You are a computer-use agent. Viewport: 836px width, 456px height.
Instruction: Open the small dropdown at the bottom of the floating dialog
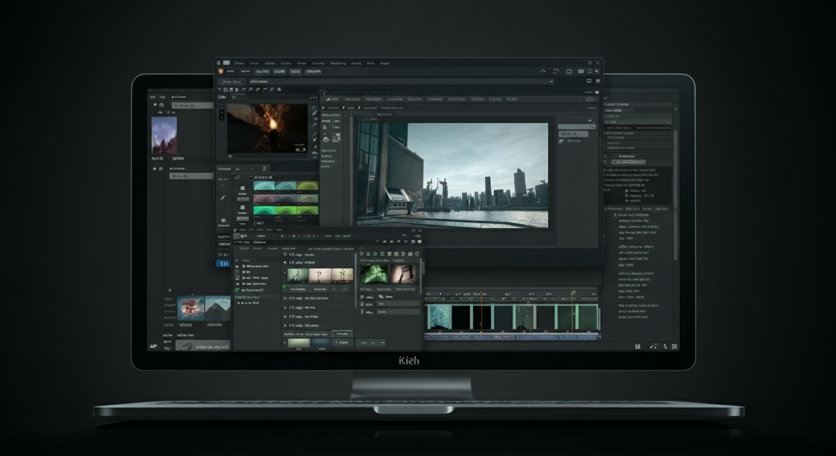coord(370,343)
